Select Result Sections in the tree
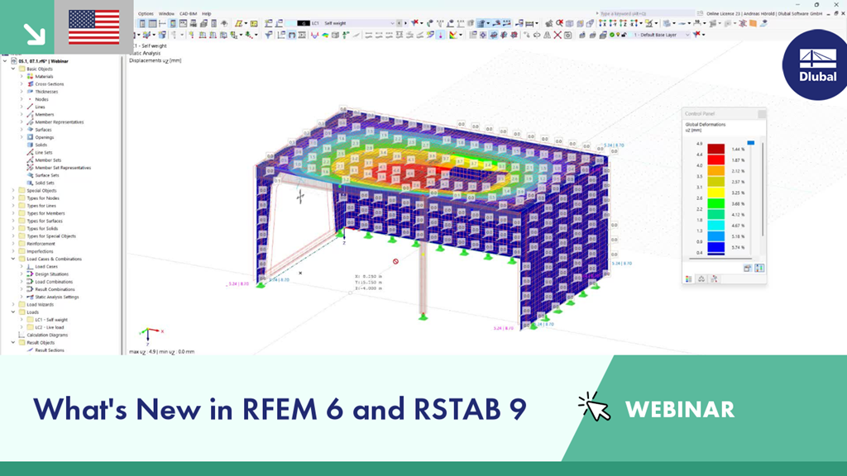Image resolution: width=847 pixels, height=476 pixels. (49, 350)
